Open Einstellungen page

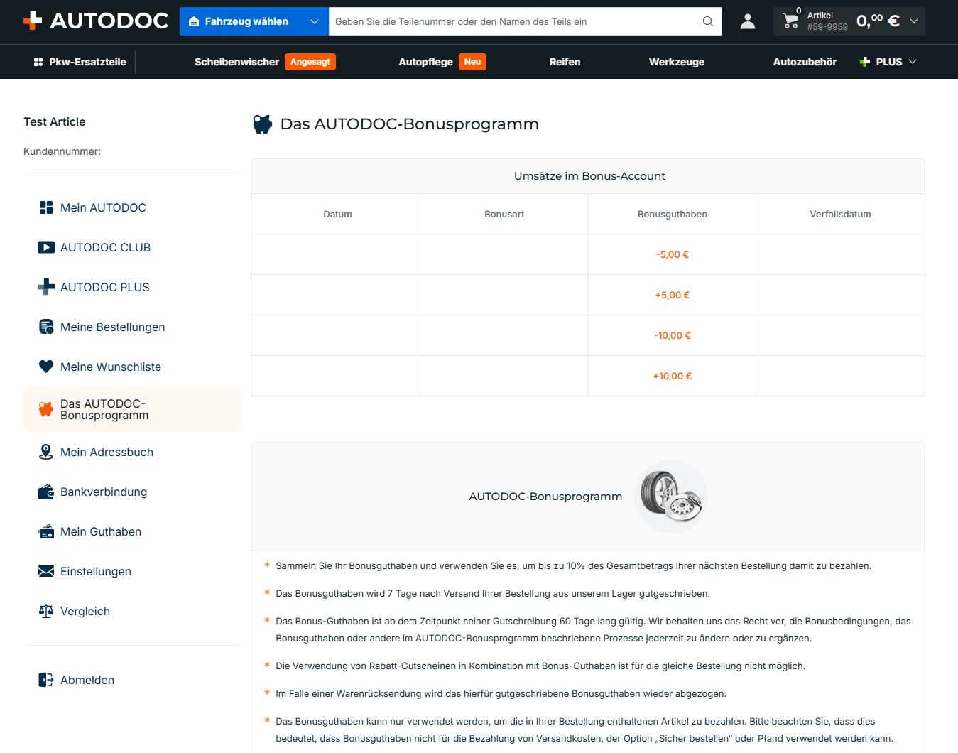(x=96, y=571)
